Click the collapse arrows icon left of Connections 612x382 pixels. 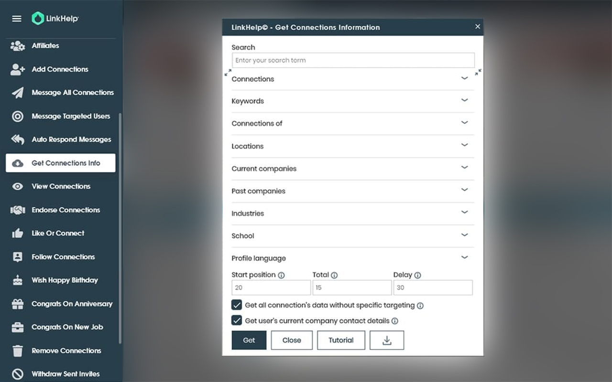click(x=228, y=72)
